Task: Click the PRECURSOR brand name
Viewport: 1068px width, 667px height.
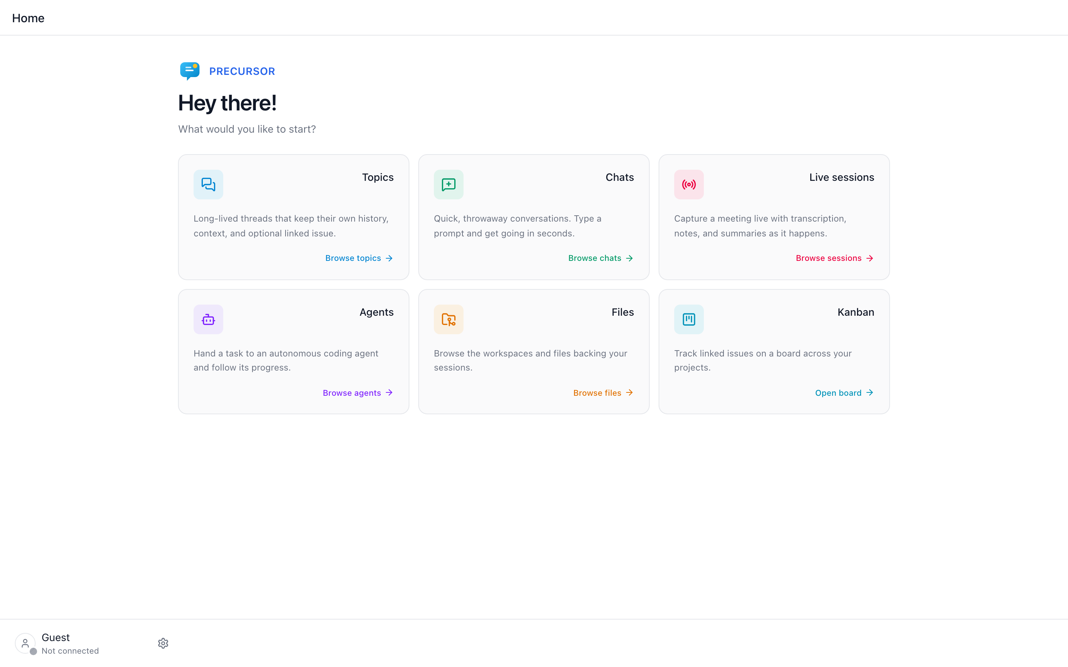Action: click(x=242, y=72)
